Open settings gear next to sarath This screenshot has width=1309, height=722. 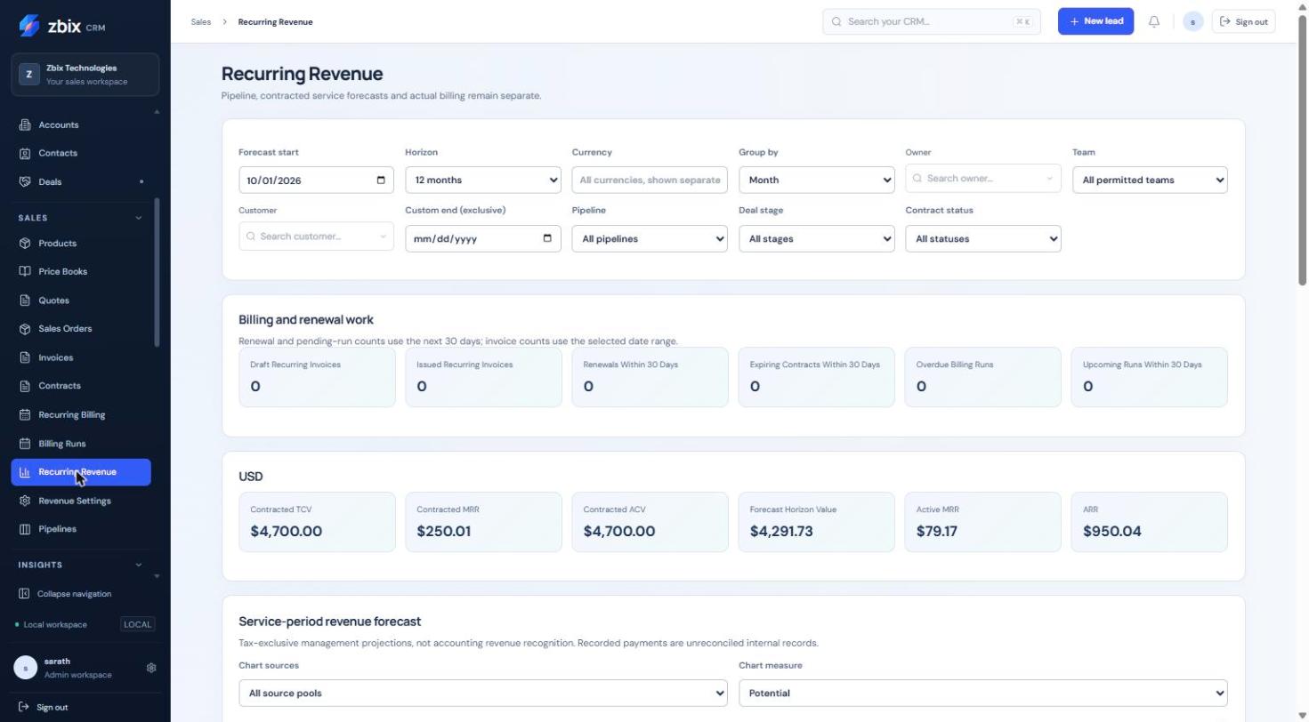coord(151,668)
